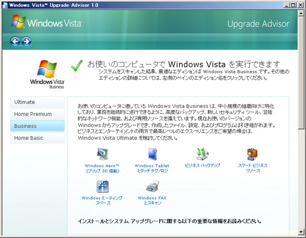Click the heading お使いのコンピュータで Windows Vista を実行できます

click(x=184, y=64)
